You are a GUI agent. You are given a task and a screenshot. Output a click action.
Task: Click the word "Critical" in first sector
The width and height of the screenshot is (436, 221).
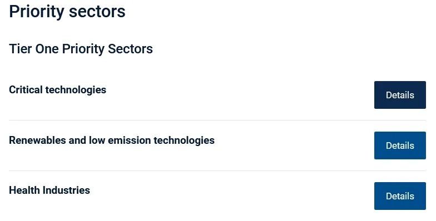pyautogui.click(x=26, y=90)
